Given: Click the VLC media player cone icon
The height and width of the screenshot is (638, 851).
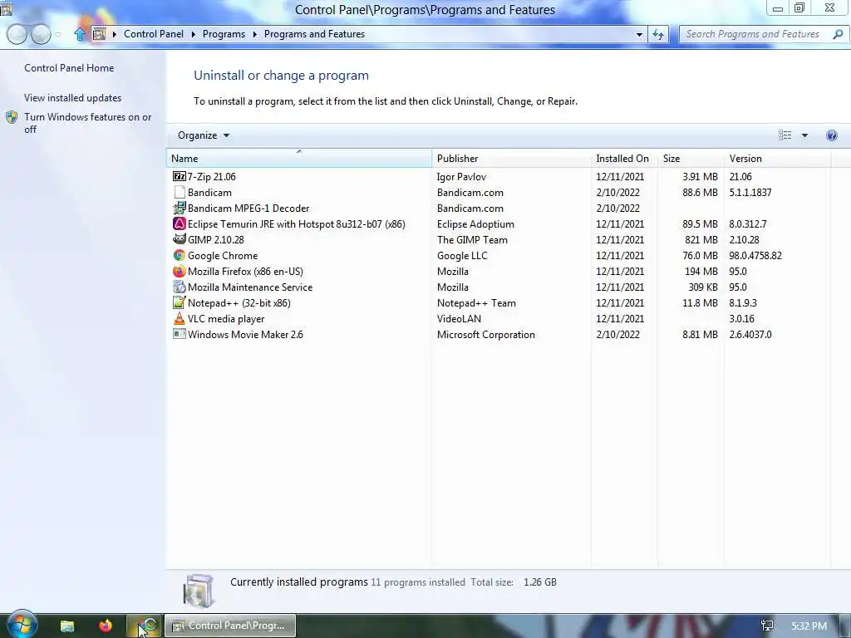Looking at the screenshot, I should [180, 318].
